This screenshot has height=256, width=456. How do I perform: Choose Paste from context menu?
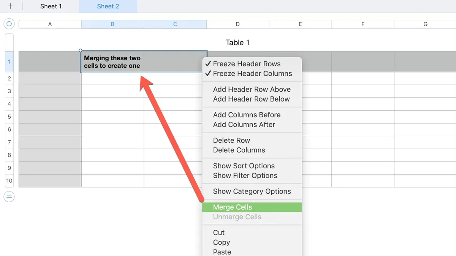click(x=252, y=252)
